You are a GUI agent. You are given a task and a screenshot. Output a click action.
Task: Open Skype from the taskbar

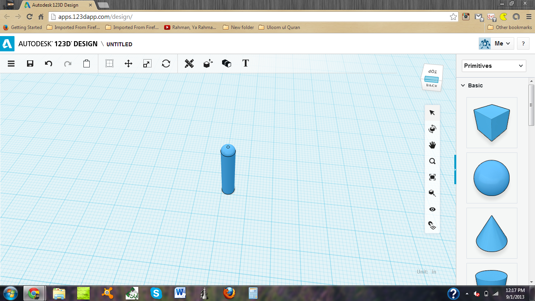pos(156,293)
